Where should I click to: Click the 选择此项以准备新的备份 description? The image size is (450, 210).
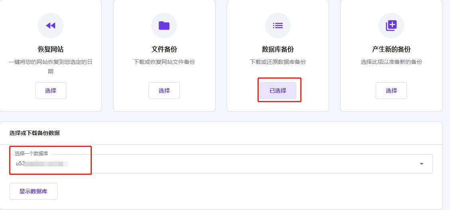(391, 62)
